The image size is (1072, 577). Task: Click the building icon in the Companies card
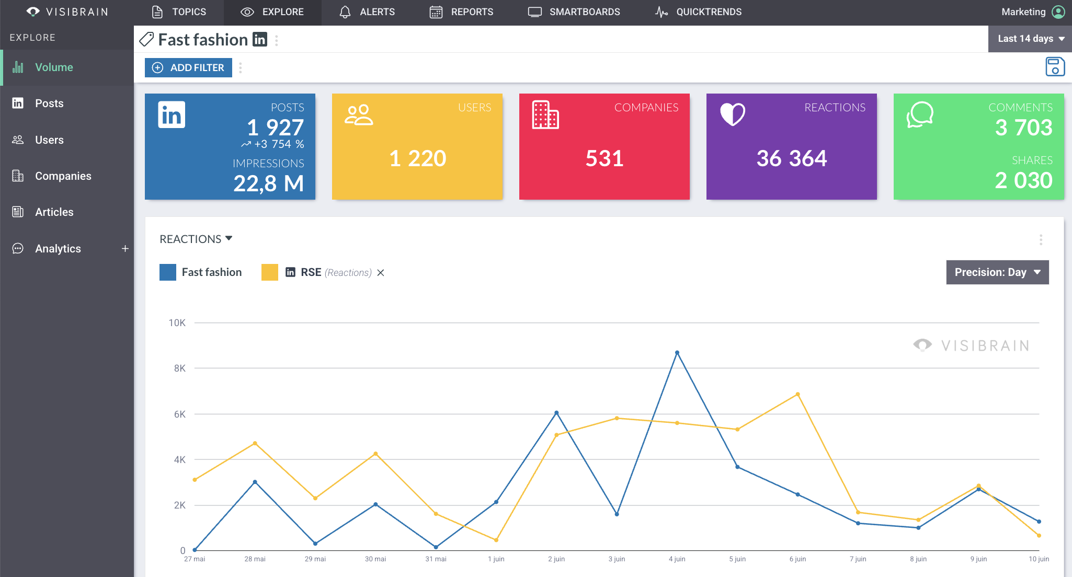(x=545, y=114)
